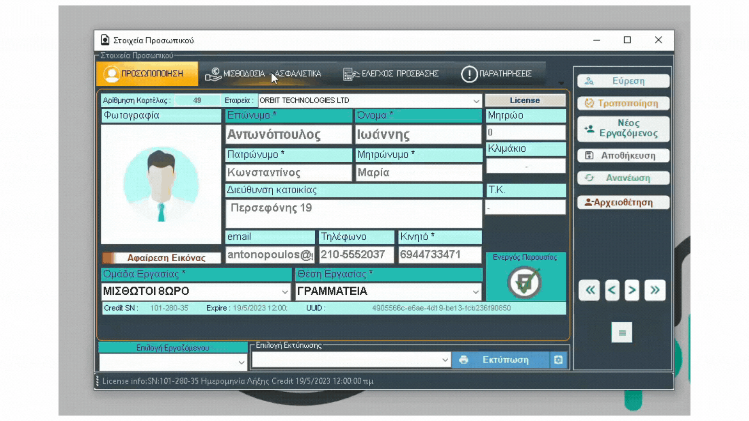This screenshot has height=421, width=749.
Task: Open the ΠΑΡΑΤΗΡΗΣΕΙΣ tab
Action: coord(496,74)
